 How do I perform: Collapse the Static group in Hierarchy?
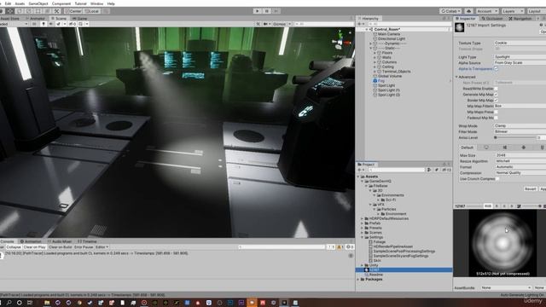pyautogui.click(x=370, y=48)
